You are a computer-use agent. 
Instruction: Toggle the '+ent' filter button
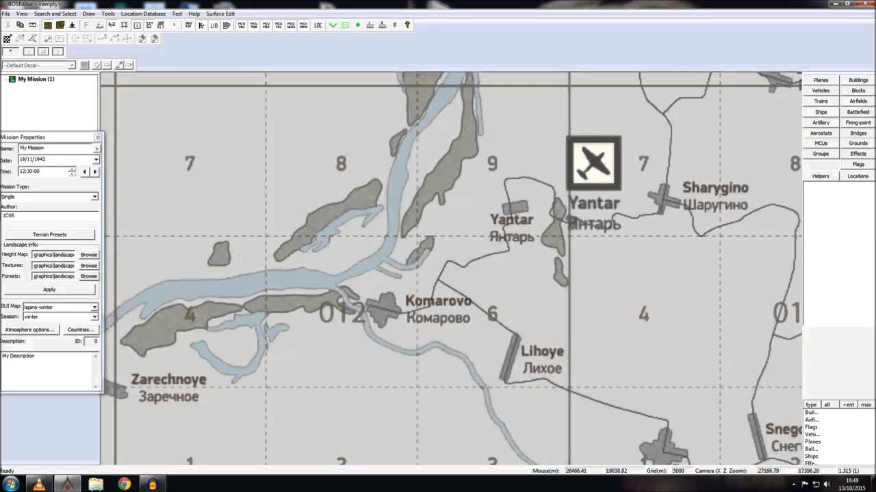848,405
